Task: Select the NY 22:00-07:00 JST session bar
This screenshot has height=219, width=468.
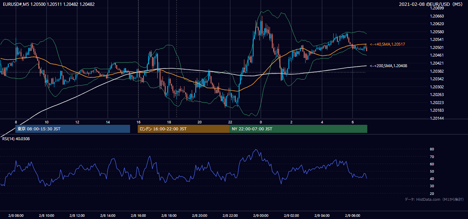Action: click(298, 129)
